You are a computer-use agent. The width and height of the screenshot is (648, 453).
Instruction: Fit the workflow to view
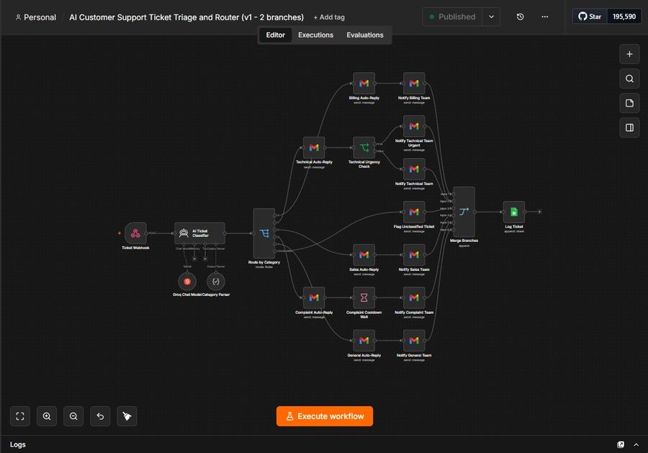20,416
